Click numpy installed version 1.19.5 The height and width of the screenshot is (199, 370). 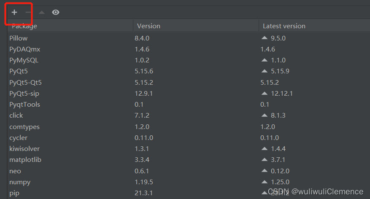pos(144,182)
